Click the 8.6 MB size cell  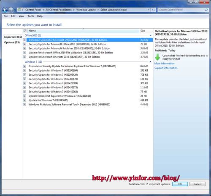[144, 66]
